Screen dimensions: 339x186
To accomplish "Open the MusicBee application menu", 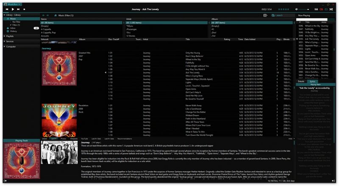I will coord(13,4).
